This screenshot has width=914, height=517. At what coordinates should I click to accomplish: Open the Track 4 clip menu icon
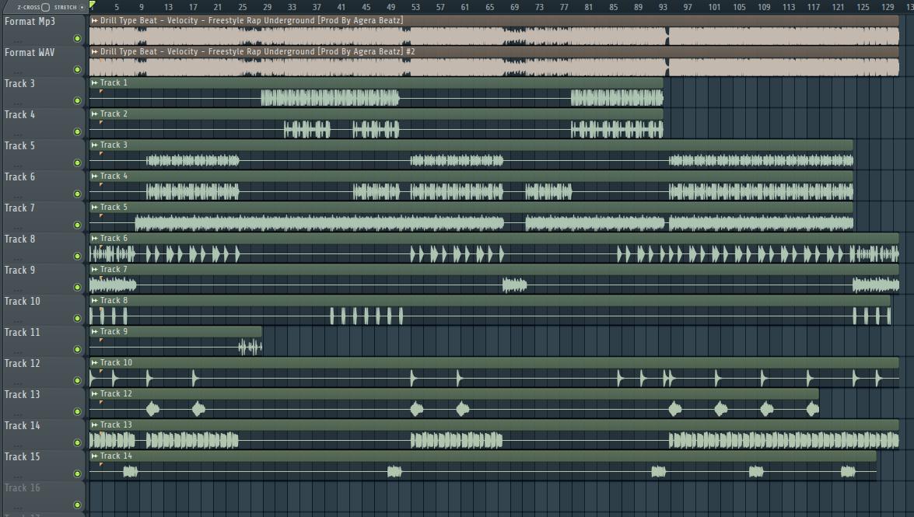click(x=94, y=176)
